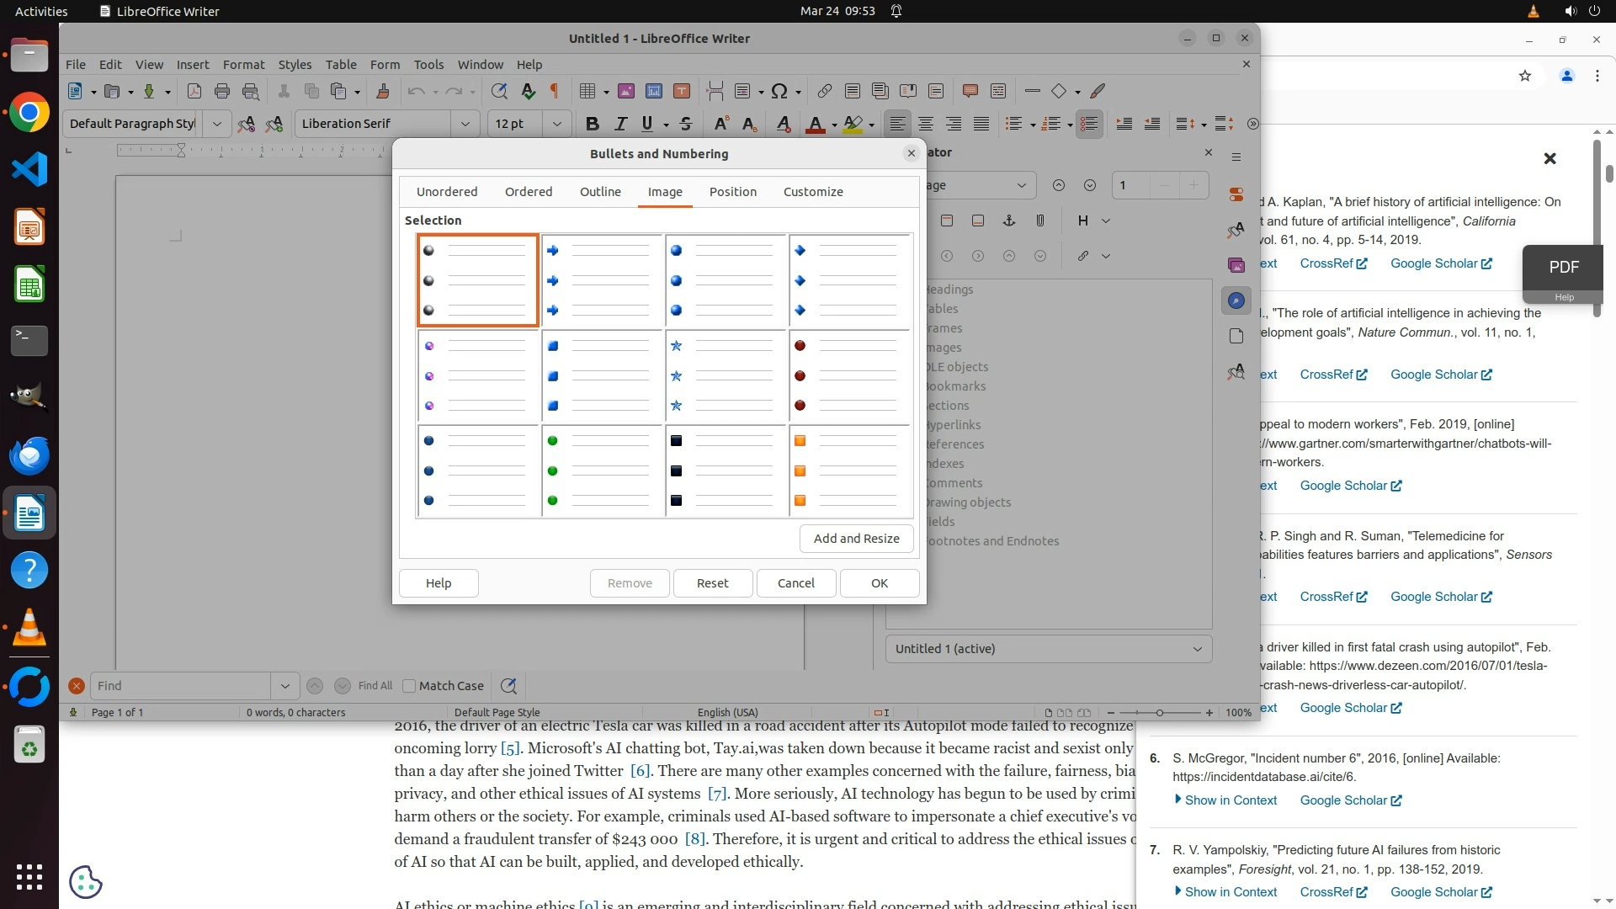Expand the font size dropdown

556,124
